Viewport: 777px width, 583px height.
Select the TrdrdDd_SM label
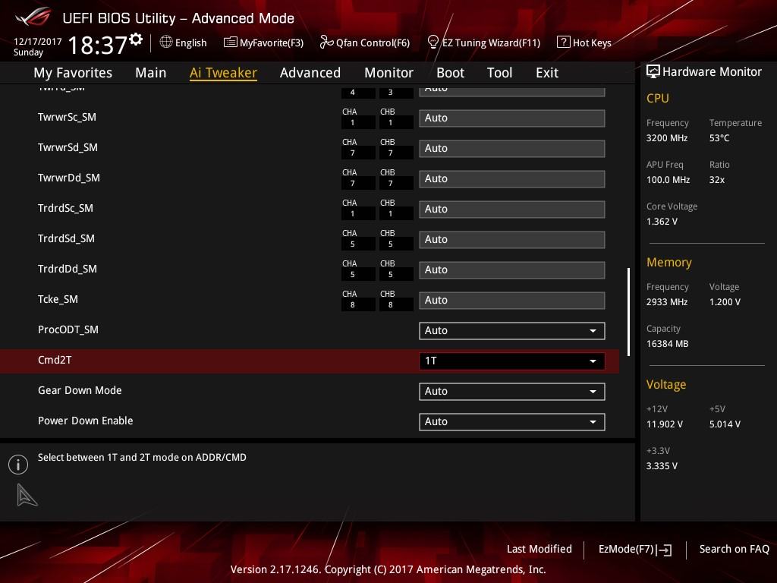coord(68,269)
